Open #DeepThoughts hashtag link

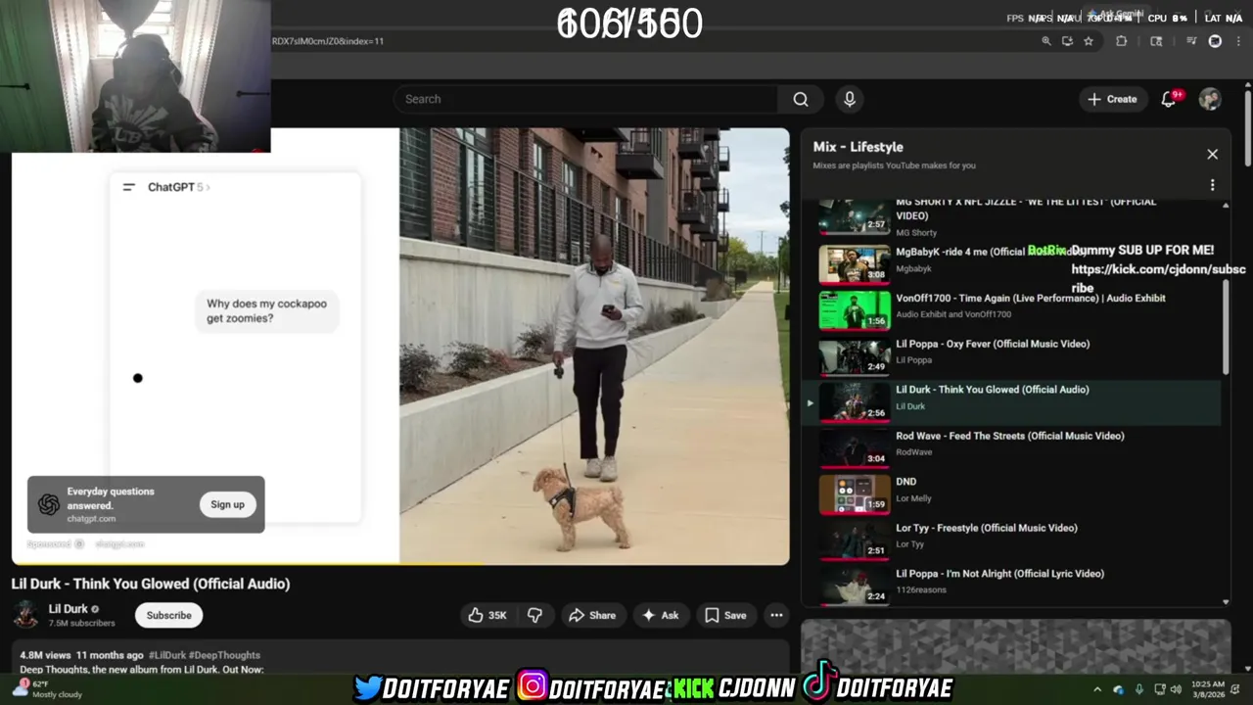click(x=225, y=655)
